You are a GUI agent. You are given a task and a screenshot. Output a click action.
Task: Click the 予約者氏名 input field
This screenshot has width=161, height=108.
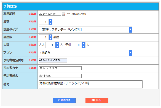coord(60,76)
